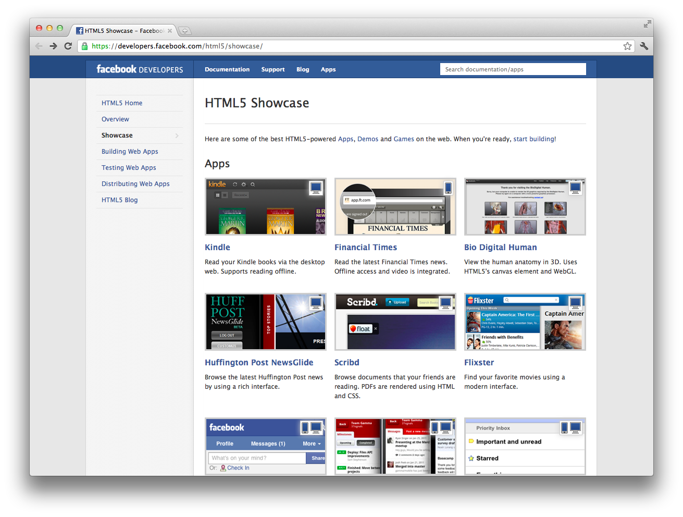
Task: Open the Support navigation item
Action: [273, 69]
